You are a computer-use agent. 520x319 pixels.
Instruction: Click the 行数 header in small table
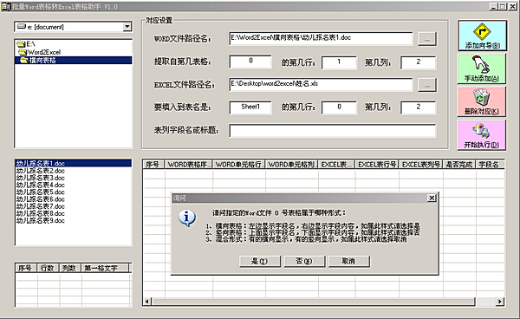[x=49, y=268]
